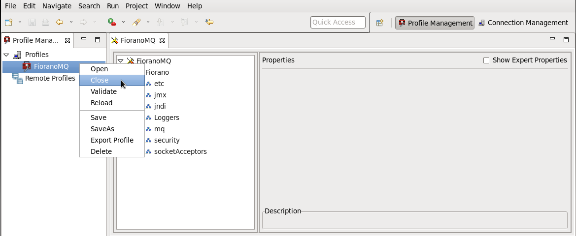Click the Run green play icon
576x236 pixels.
[x=112, y=22]
